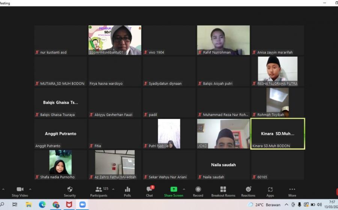This screenshot has width=338, height=210.
Task: Toggle the system volume icon in tray
Action: click(319, 205)
